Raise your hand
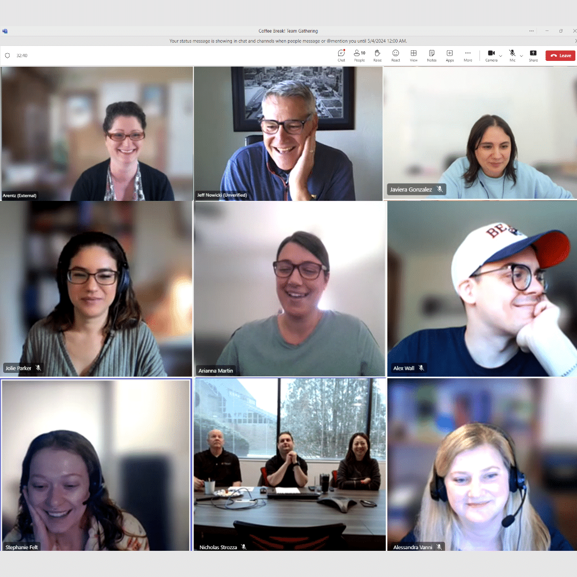The image size is (577, 577). click(x=377, y=56)
